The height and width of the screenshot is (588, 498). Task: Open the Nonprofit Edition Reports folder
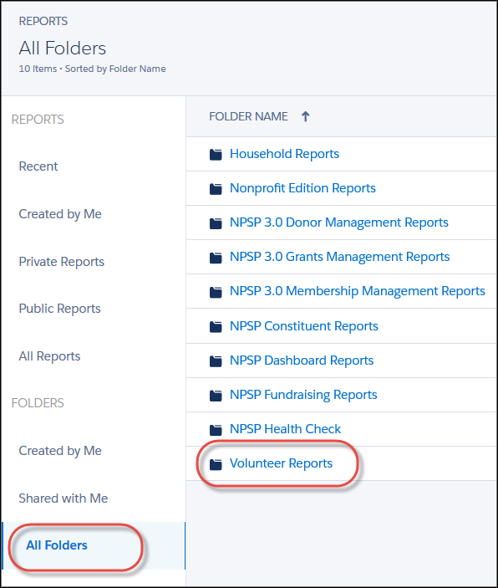click(x=302, y=188)
